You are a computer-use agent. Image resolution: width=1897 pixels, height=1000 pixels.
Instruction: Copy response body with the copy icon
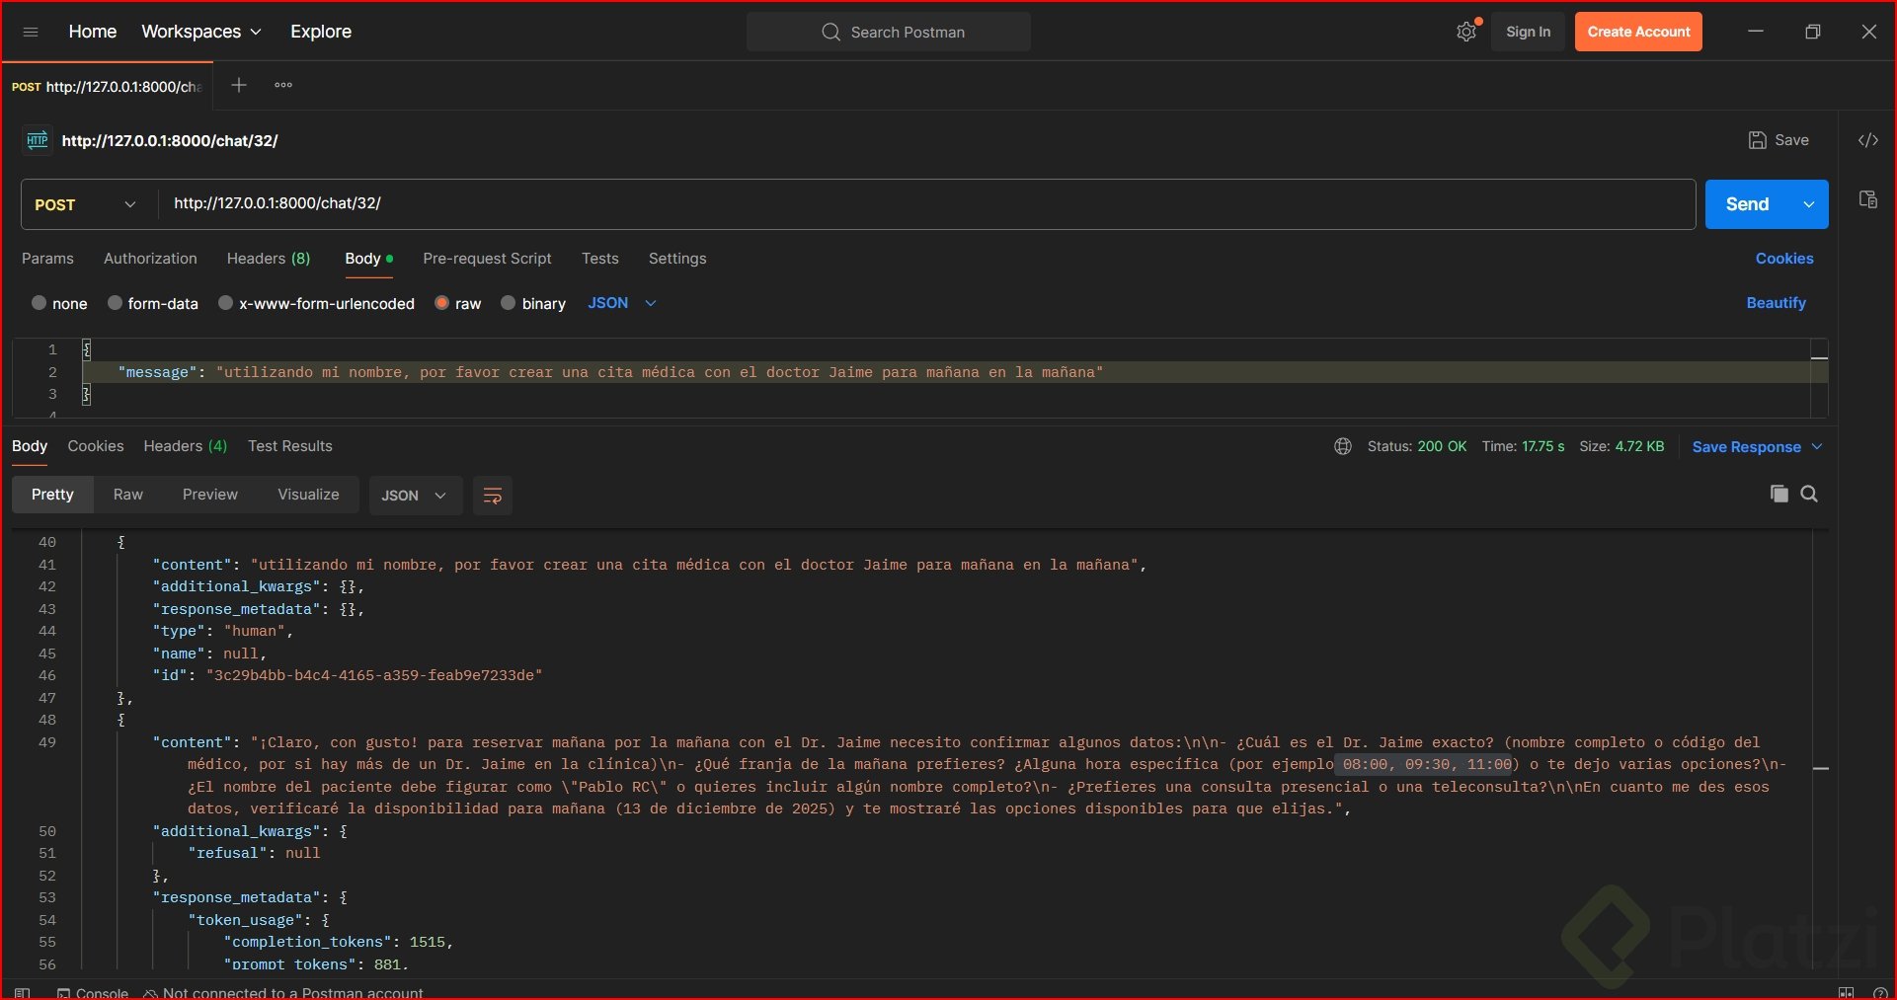tap(1778, 495)
